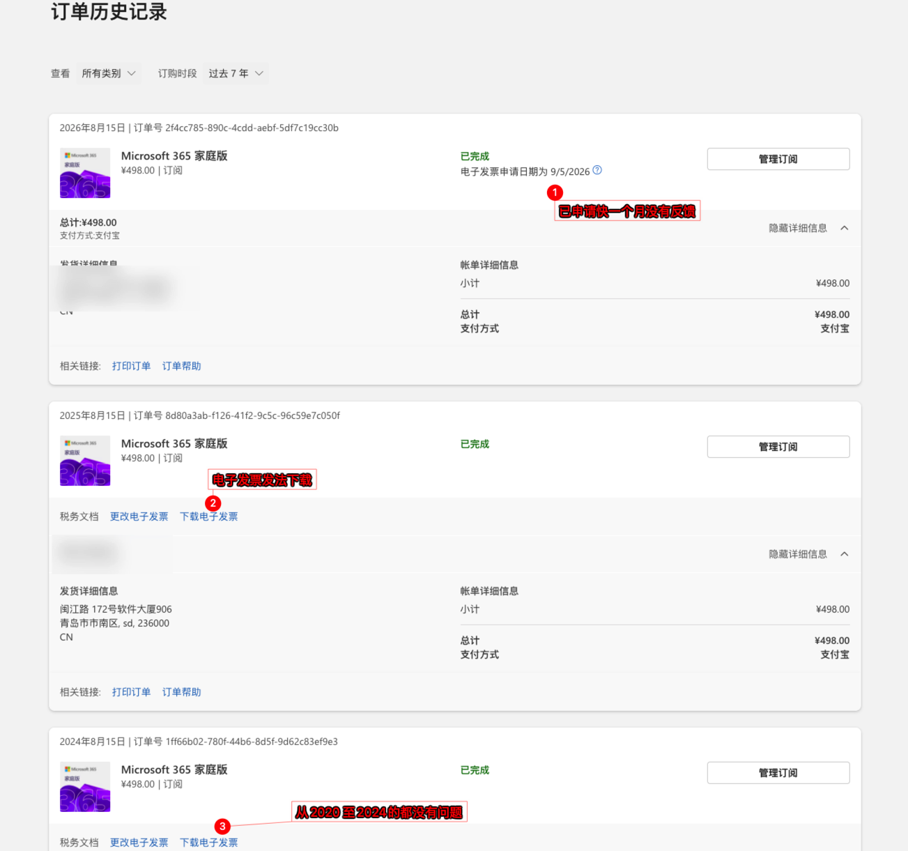Click 打印订单 link in the 2026 order
Image resolution: width=908 pixels, height=851 pixels.
pyautogui.click(x=132, y=366)
